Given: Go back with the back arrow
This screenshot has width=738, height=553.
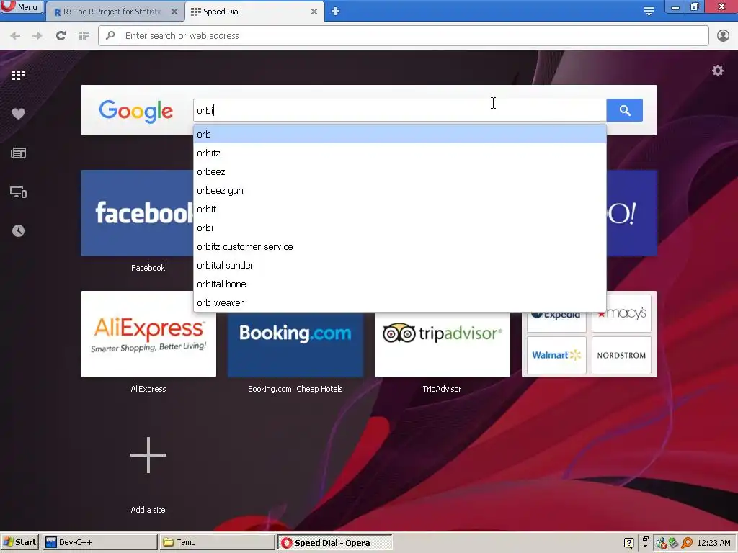Looking at the screenshot, I should tap(15, 36).
